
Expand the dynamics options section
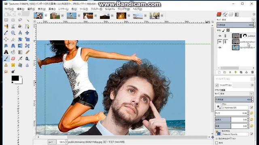[x=217, y=139]
